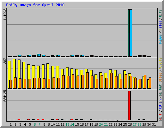
Task: Click the kB In legend label
Action: tap(160, 105)
